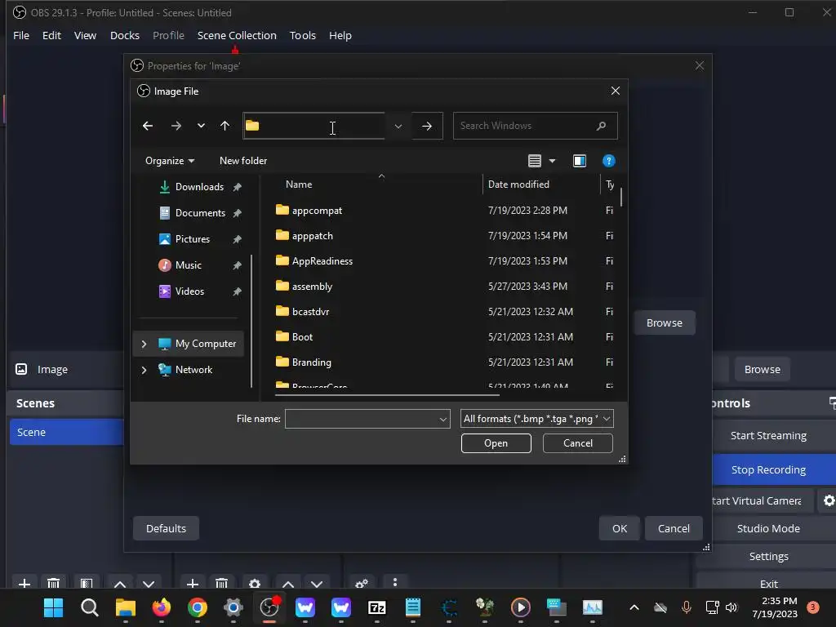Click the folder icon in the address bar
The height and width of the screenshot is (627, 836).
pyautogui.click(x=252, y=126)
